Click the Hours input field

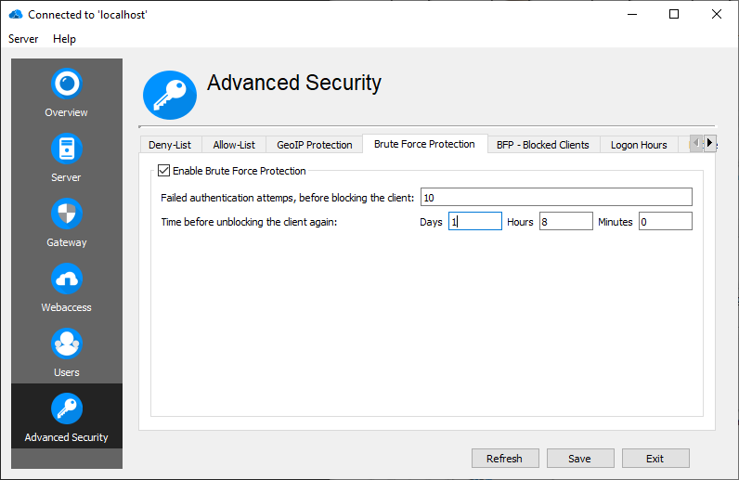click(566, 221)
